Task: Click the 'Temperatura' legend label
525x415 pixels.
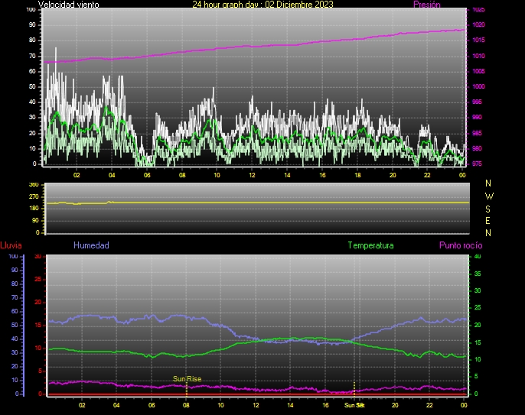Action: point(370,245)
